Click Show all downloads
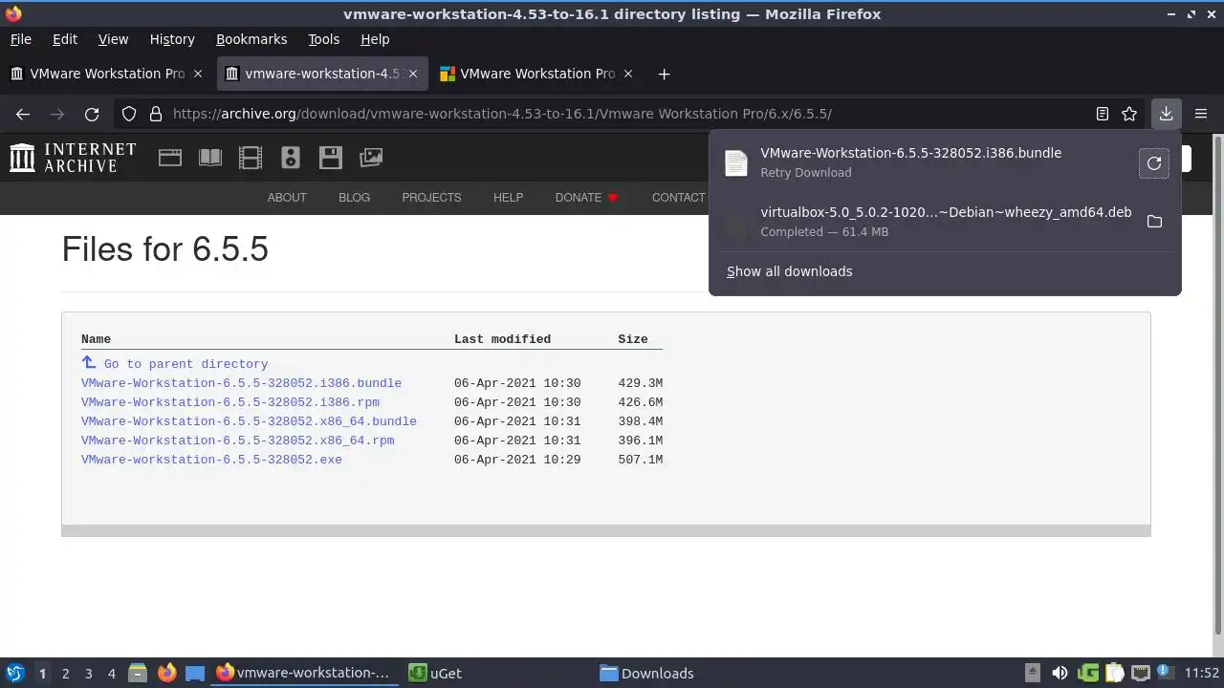 (789, 271)
